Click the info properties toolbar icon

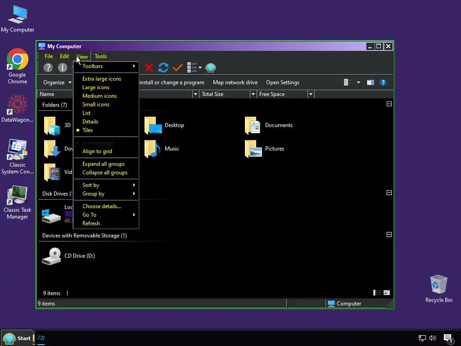tap(62, 68)
